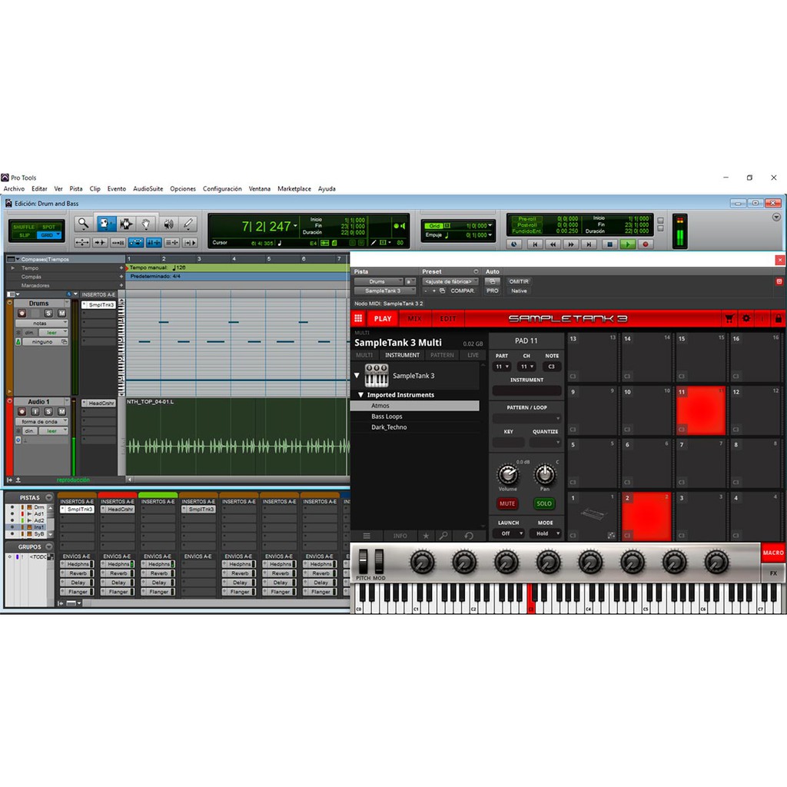Image resolution: width=787 pixels, height=787 pixels.
Task: Open the Ventana menu
Action: (x=260, y=189)
